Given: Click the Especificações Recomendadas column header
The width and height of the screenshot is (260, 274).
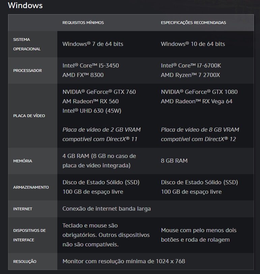Looking at the screenshot, I should tap(193, 23).
